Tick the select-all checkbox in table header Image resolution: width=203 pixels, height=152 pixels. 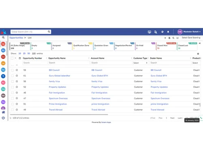pyautogui.click(x=12, y=58)
